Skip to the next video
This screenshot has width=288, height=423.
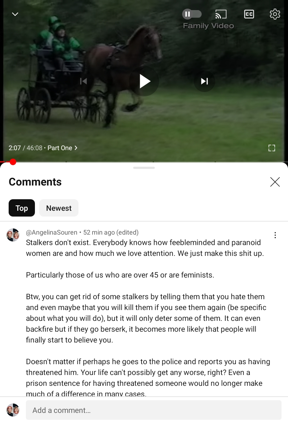click(x=204, y=81)
